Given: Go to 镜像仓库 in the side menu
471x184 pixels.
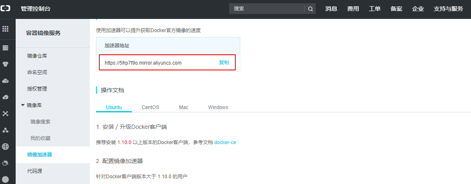Looking at the screenshot, I should click(x=37, y=56).
